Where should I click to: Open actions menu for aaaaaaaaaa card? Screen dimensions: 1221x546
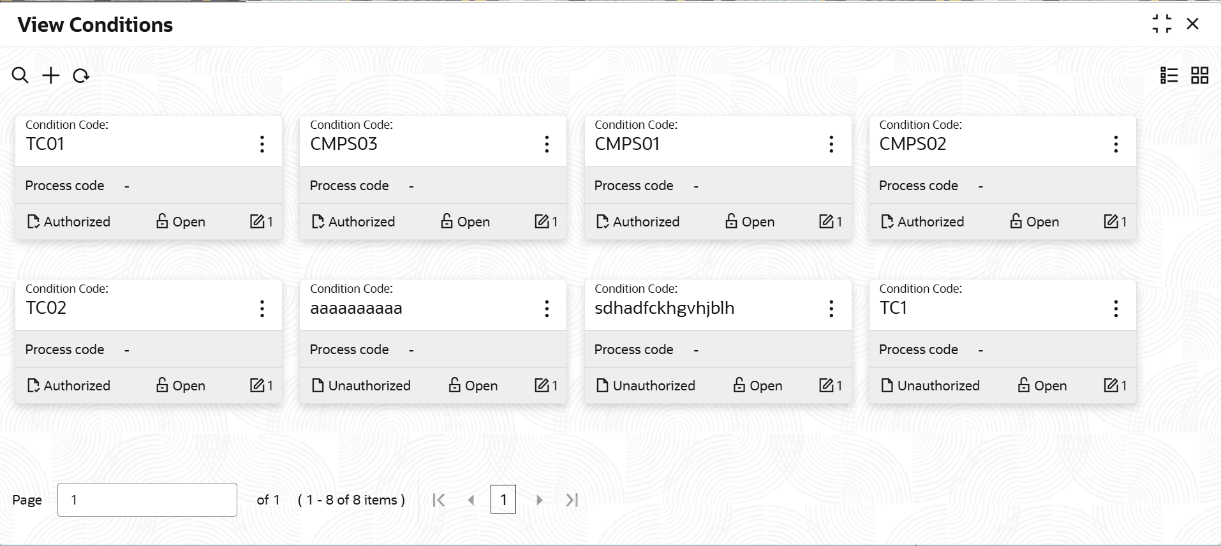click(547, 309)
